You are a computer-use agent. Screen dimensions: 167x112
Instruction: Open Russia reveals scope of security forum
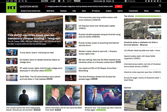pyautogui.click(x=99, y=44)
